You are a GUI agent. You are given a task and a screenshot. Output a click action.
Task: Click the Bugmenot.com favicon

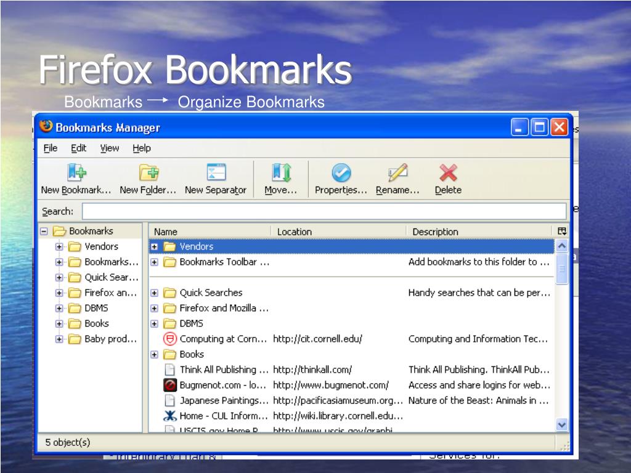170,385
